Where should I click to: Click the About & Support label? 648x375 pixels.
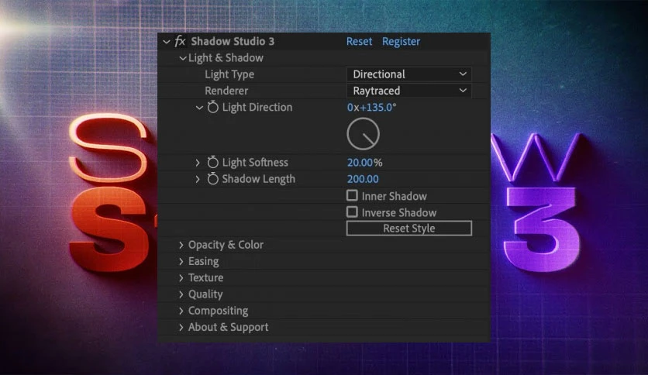[x=228, y=328]
